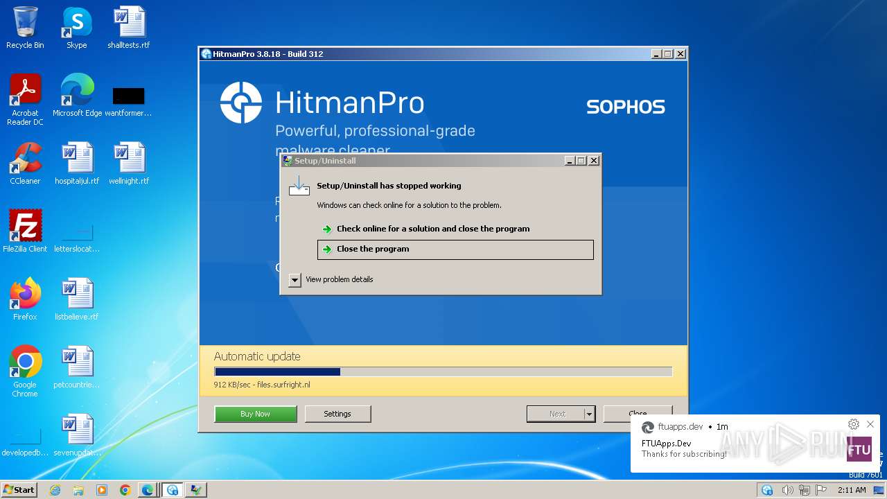Open the sevenupdat document icon
The width and height of the screenshot is (887, 499).
click(x=77, y=435)
